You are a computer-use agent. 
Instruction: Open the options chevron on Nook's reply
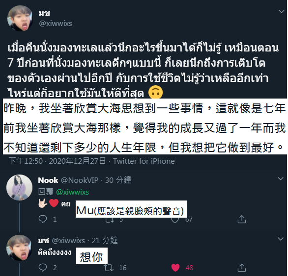[281, 178]
